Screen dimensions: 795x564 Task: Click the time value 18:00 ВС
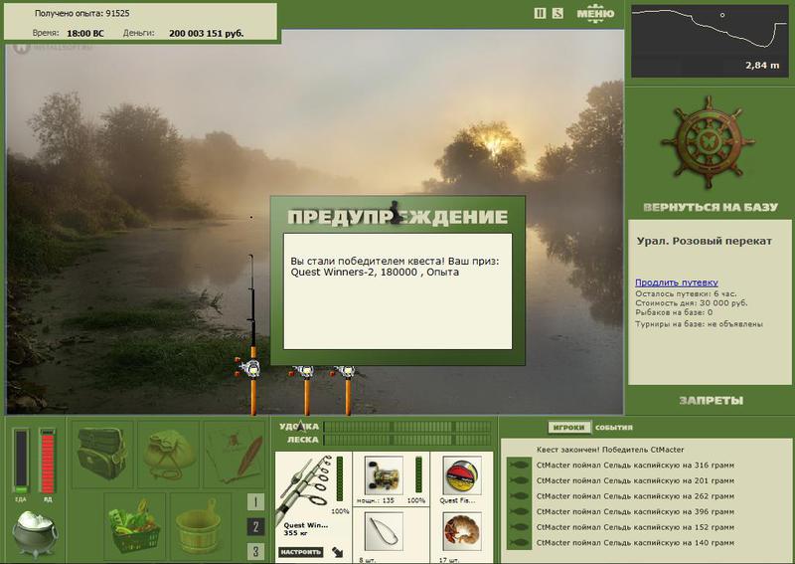(x=85, y=34)
